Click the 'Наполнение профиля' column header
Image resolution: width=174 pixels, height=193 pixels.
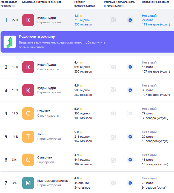click(156, 2)
